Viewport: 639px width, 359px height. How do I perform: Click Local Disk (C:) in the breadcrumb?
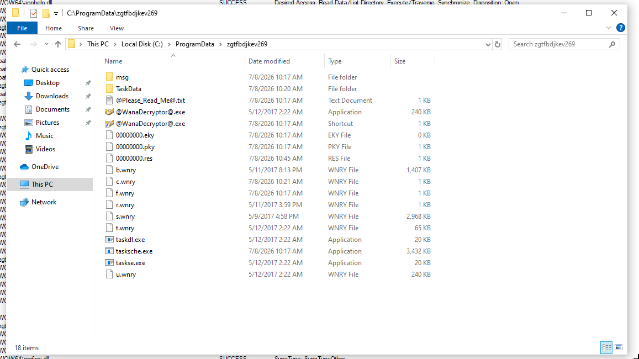pyautogui.click(x=142, y=44)
